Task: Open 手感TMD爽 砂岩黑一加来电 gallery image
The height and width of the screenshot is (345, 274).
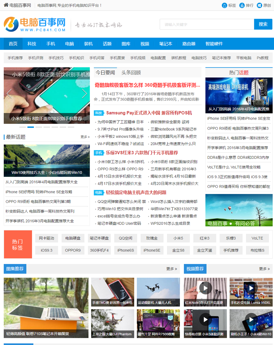Action: (x=113, y=292)
